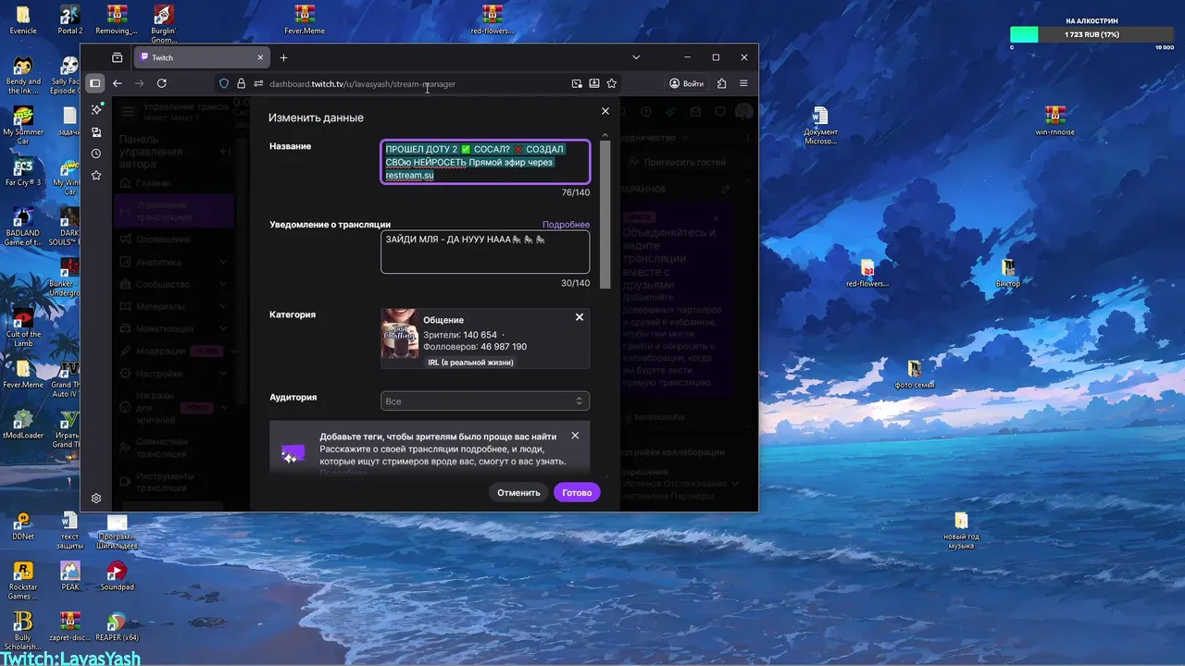
Task: Go back to previous page
Action: (118, 83)
